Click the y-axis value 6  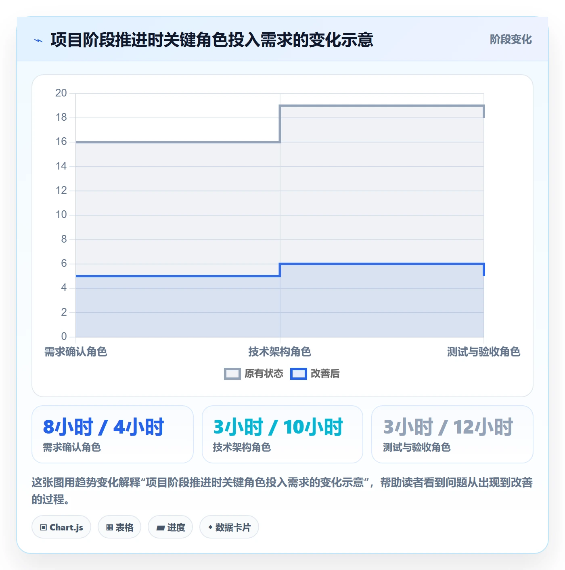[64, 264]
